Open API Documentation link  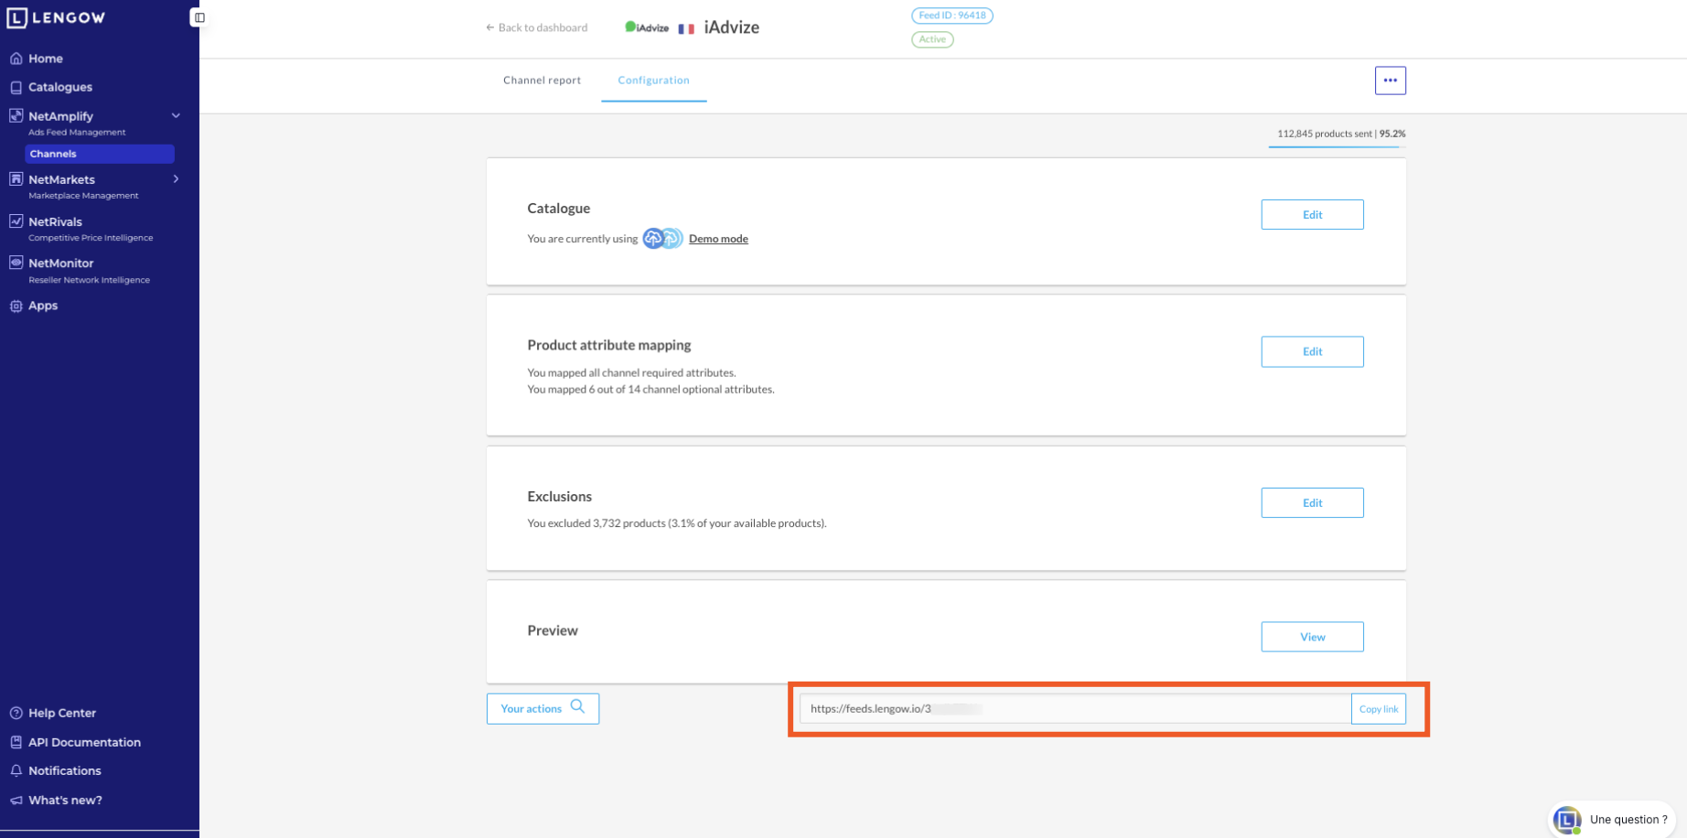point(84,742)
